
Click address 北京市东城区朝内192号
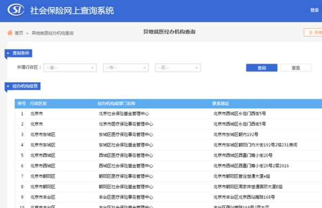click(x=236, y=134)
